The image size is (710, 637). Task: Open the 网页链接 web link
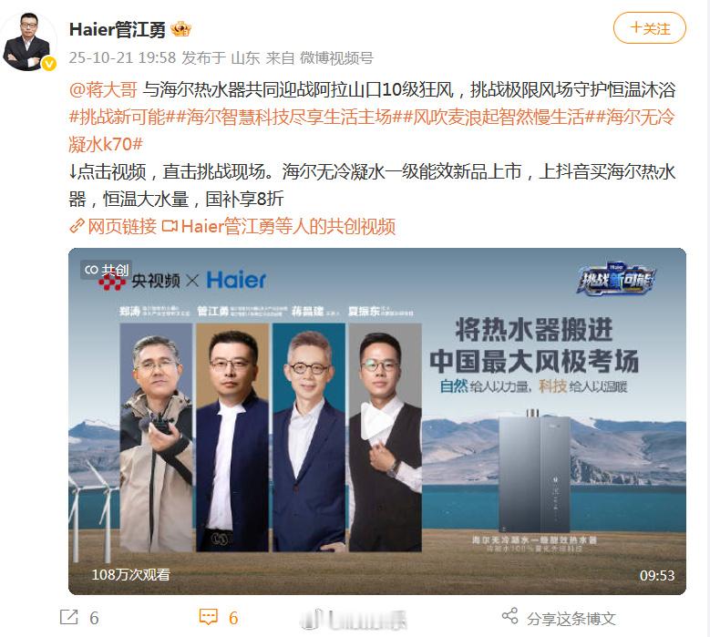(x=122, y=226)
